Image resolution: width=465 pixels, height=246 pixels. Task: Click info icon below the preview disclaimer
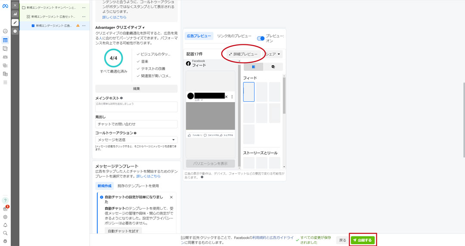click(202, 177)
